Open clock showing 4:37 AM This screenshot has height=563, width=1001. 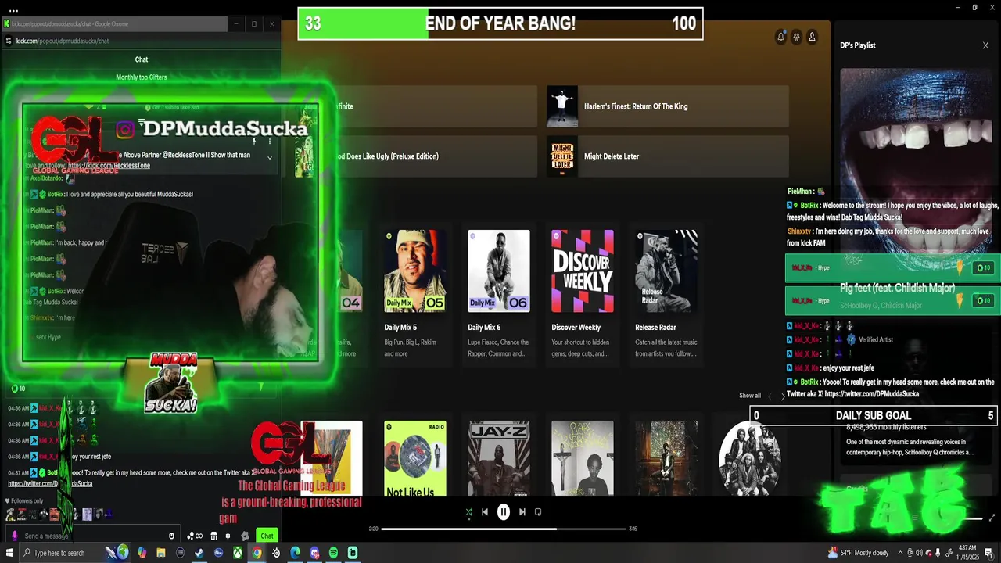[967, 553]
